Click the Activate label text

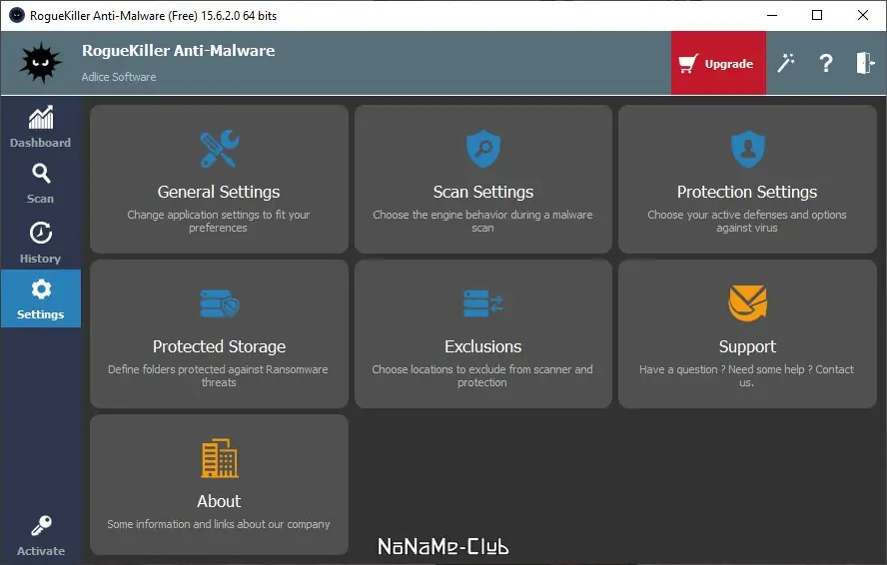point(41,551)
